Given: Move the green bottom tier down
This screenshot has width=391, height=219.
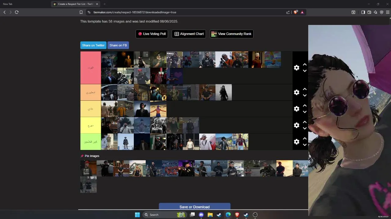Looking at the screenshot, I should point(305,145).
